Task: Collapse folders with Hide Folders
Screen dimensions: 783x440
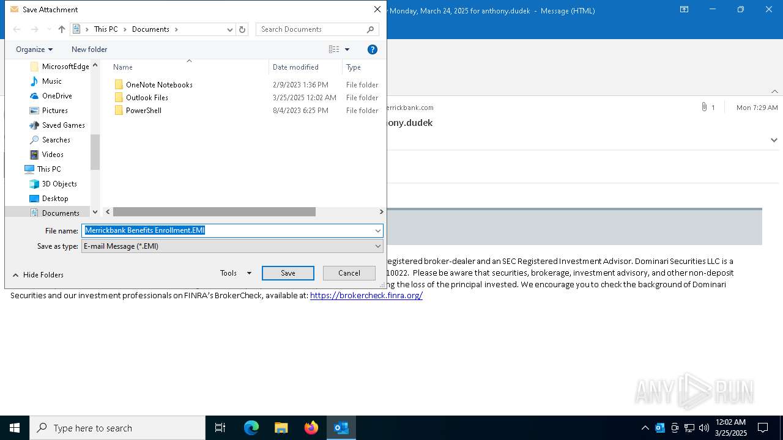Action: coord(38,275)
